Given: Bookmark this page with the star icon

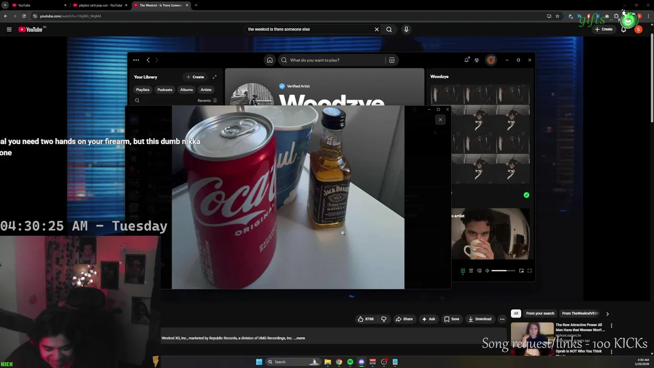Looking at the screenshot, I should pos(557,16).
